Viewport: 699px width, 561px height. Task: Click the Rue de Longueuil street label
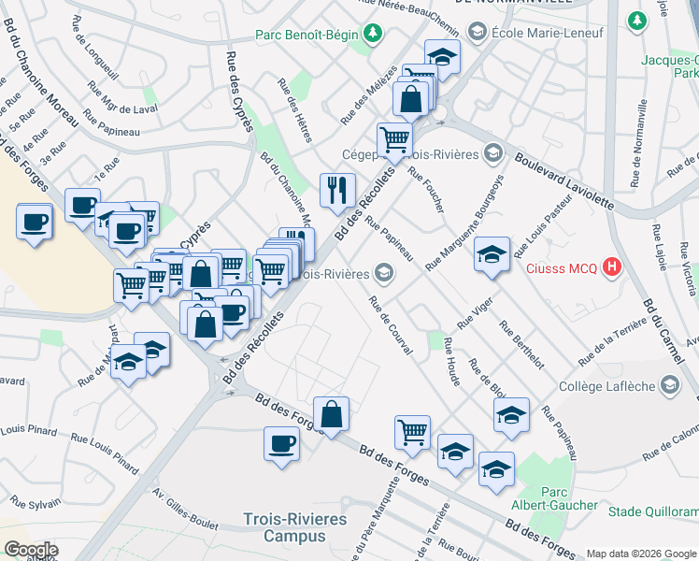click(95, 48)
